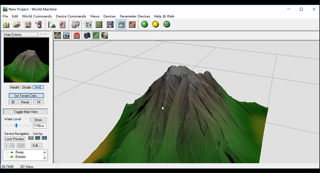The width and height of the screenshot is (320, 173).
Task: Switch to Layout view grid icon
Action: click(99, 25)
